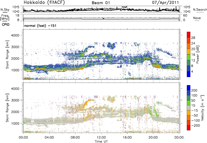Click the '60' Nave axis tick
The height and width of the screenshot is (143, 207).
pos(185,15)
